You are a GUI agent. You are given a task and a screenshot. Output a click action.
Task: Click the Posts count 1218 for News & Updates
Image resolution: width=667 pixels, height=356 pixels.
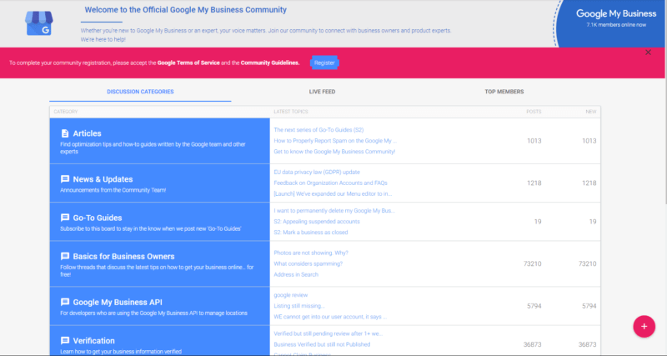534,183
